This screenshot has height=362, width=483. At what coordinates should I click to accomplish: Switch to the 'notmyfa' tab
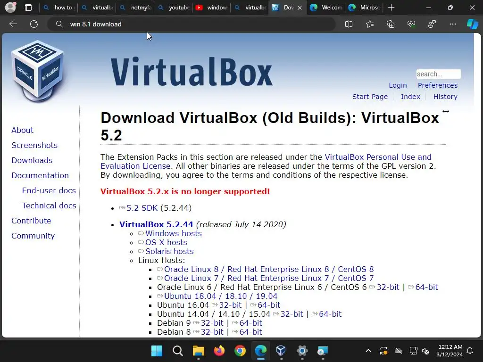click(136, 8)
